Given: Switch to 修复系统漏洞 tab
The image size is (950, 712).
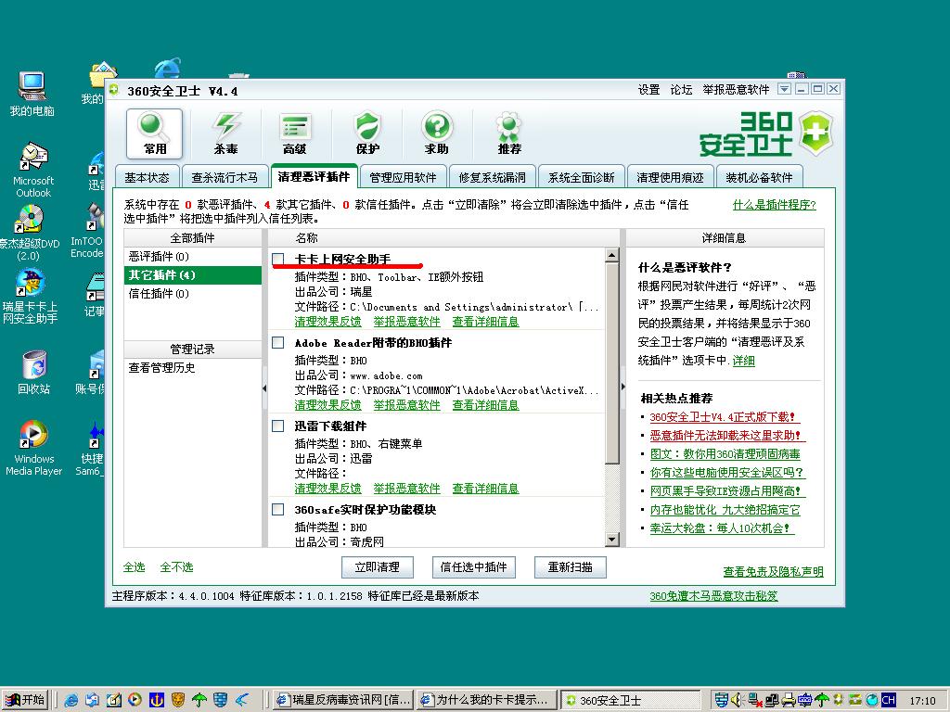Looking at the screenshot, I should 492,177.
